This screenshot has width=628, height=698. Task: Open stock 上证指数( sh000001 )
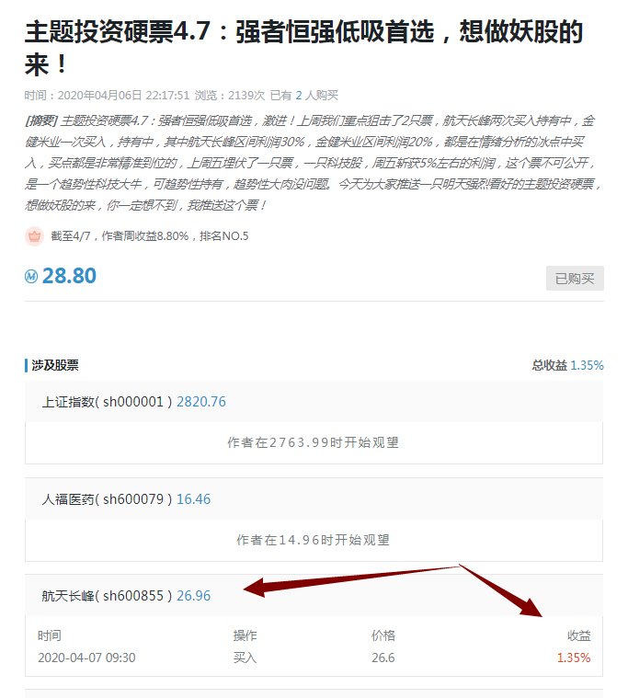pyautogui.click(x=107, y=402)
